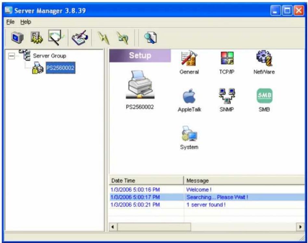This screenshot has width=308, height=243.
Task: Select the 1 server found ! message
Action: tap(206, 205)
